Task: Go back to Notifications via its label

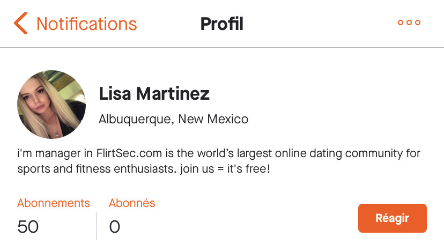Action: point(86,24)
